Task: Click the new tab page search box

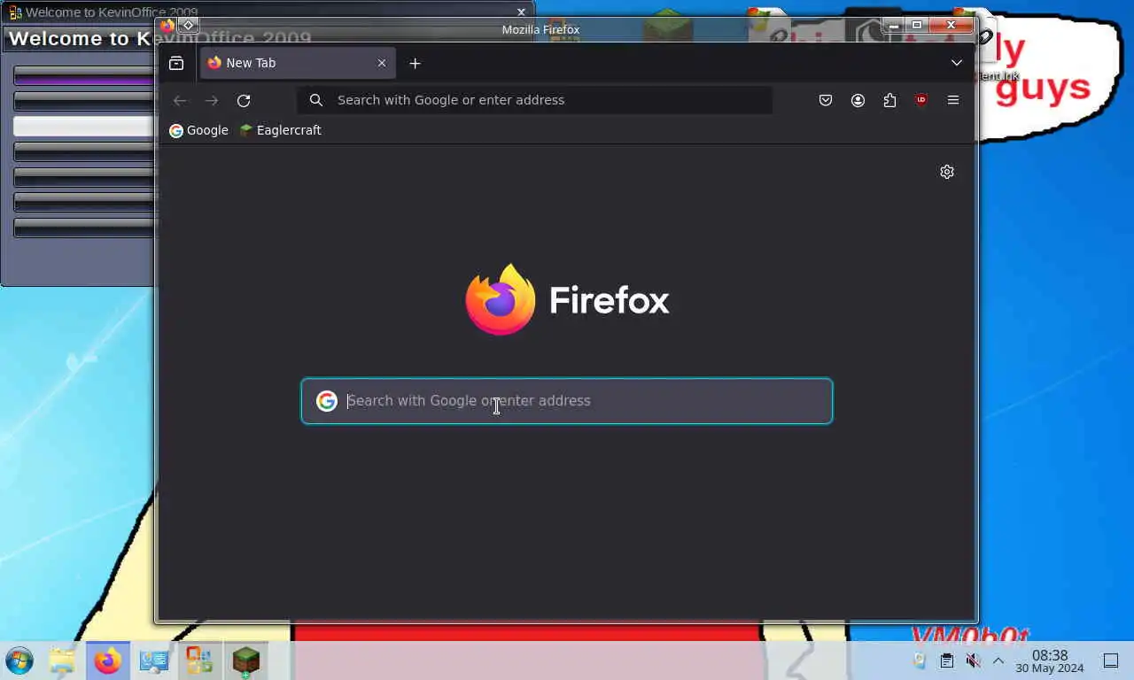Action: point(567,401)
